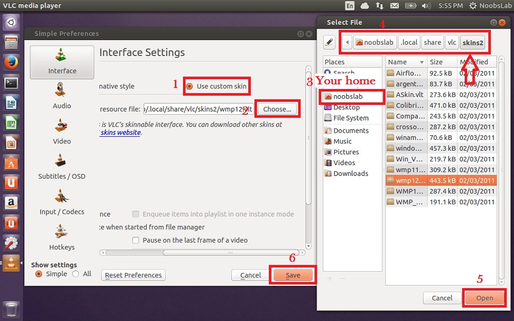514x321 pixels.
Task: Open Amazon launcher icon
Action: click(11, 204)
